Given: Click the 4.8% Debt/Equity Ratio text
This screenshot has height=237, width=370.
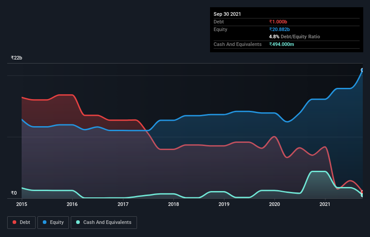Looking at the screenshot, I should click(294, 36).
